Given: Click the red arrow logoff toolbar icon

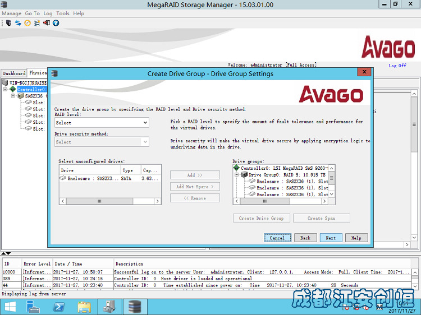Looking at the screenshot, I should point(47,23).
